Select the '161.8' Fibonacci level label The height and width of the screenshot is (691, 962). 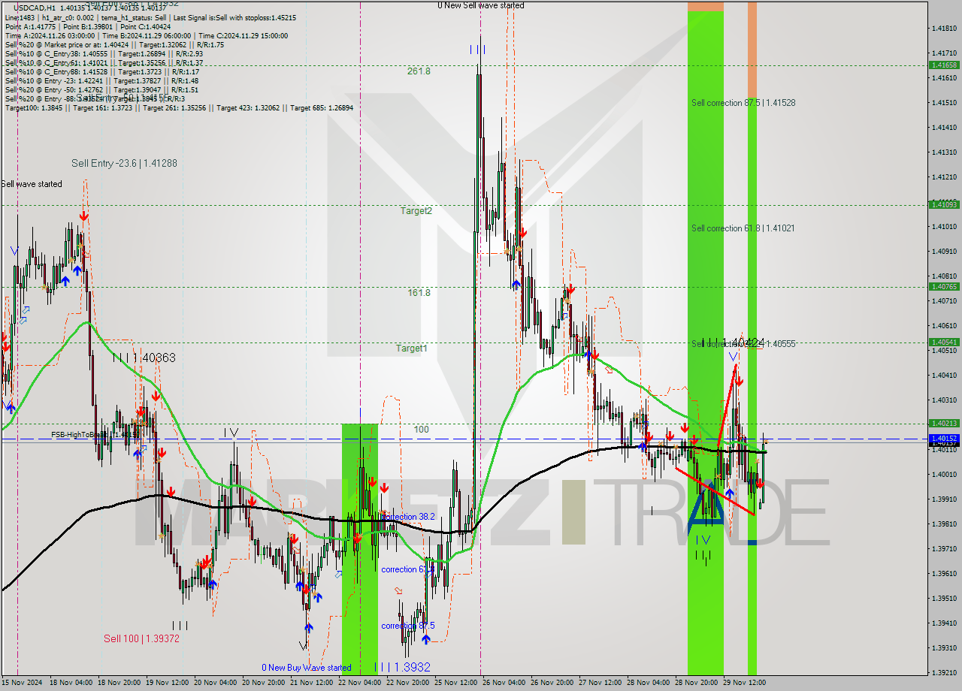pos(419,292)
